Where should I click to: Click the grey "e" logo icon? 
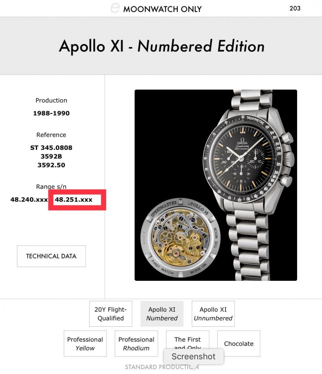[115, 8]
